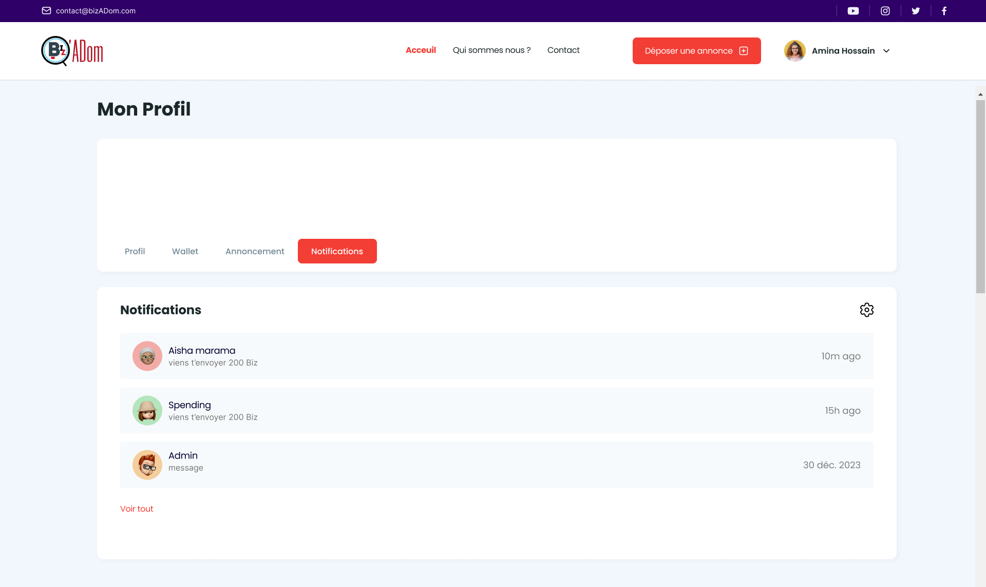Open Qui sommes nous ? page
Screen dimensions: 986x587
pos(491,50)
